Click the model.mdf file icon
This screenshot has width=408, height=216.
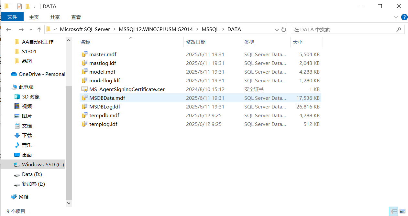coord(84,72)
